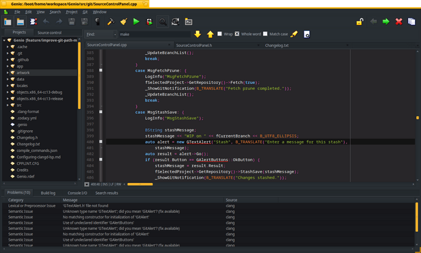
Task: Expand the artwork folder in project tree
Action: point(7,73)
